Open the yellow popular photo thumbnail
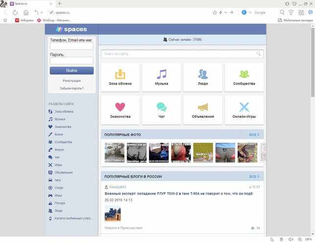This screenshot has height=242, width=315. 203,153
